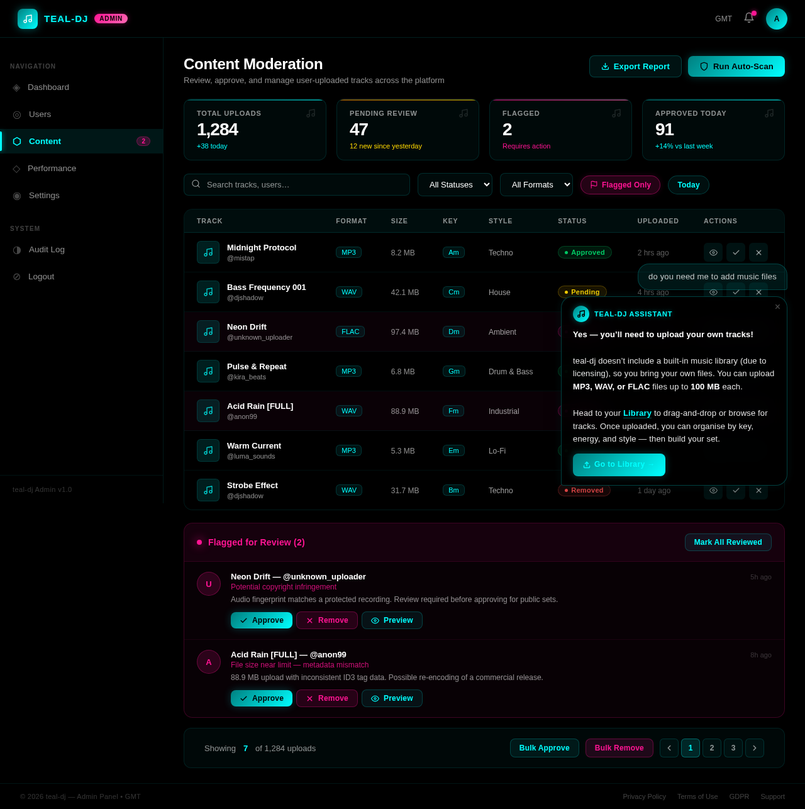Click the track search input field
The height and width of the screenshot is (809, 805).
tap(296, 184)
